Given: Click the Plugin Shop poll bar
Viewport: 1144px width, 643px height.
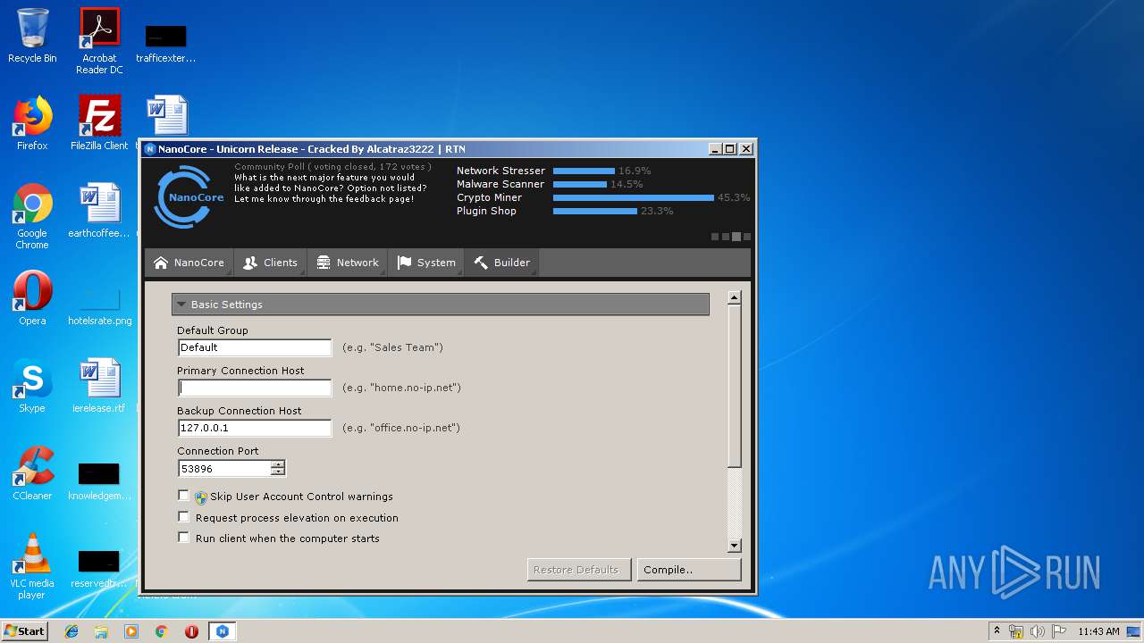Looking at the screenshot, I should click(x=594, y=211).
